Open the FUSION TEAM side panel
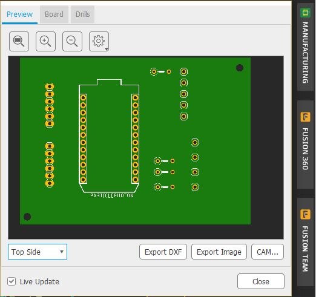 305,242
